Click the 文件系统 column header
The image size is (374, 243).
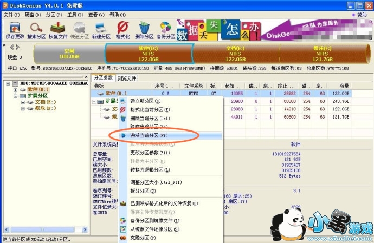point(194,86)
